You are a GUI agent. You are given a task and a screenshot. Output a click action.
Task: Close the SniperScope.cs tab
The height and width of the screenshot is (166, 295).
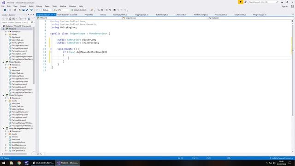[x=55, y=15]
